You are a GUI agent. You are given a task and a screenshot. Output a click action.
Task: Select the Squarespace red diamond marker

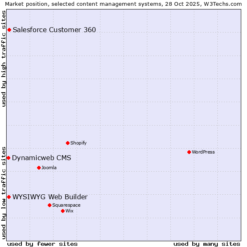click(x=49, y=205)
